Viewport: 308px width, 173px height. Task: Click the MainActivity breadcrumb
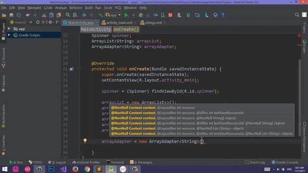coord(96,29)
